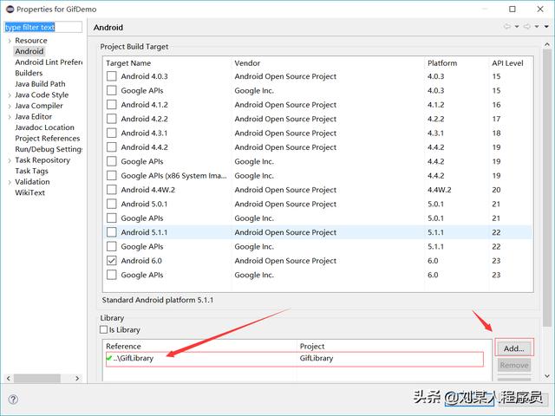Click the GifLibrary project cell
The height and width of the screenshot is (416, 555).
pyautogui.click(x=316, y=358)
